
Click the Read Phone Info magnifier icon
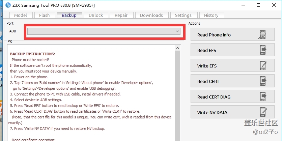pos(262,35)
